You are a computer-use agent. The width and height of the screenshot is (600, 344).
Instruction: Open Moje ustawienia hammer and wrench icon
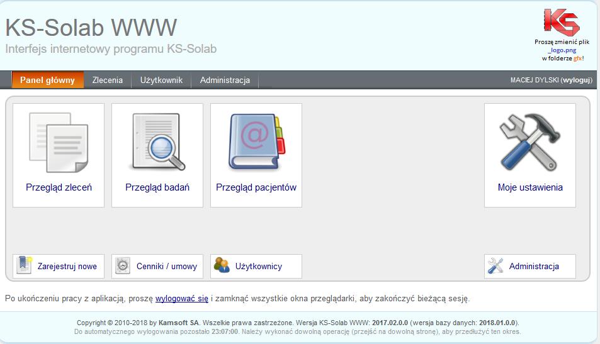[530, 141]
